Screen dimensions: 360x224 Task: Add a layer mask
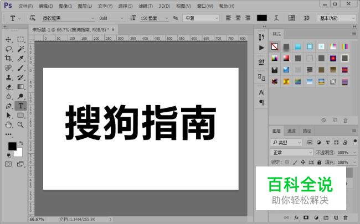point(306,217)
